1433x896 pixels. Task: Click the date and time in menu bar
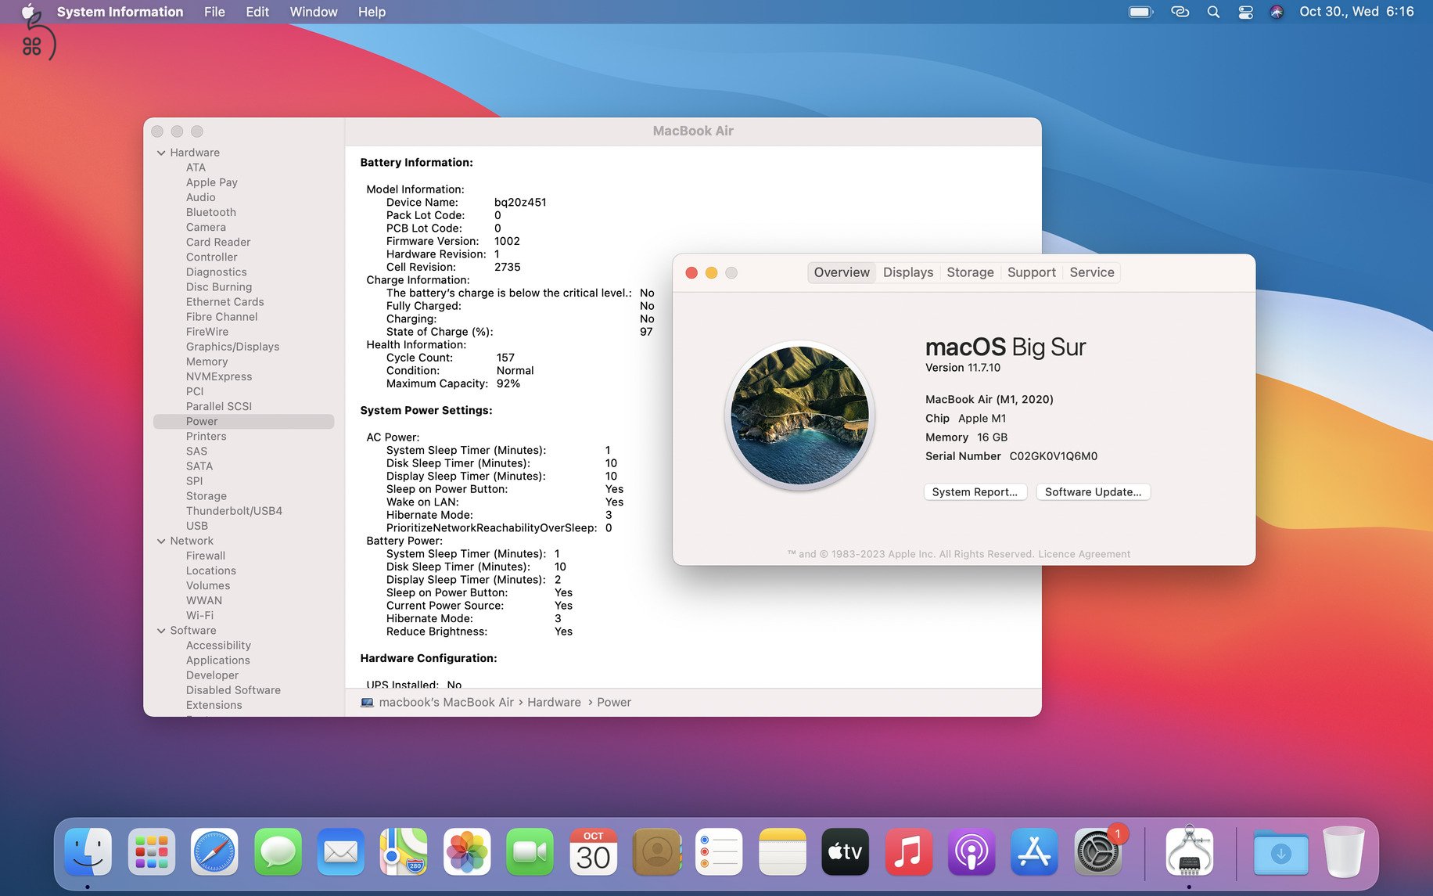(x=1356, y=12)
